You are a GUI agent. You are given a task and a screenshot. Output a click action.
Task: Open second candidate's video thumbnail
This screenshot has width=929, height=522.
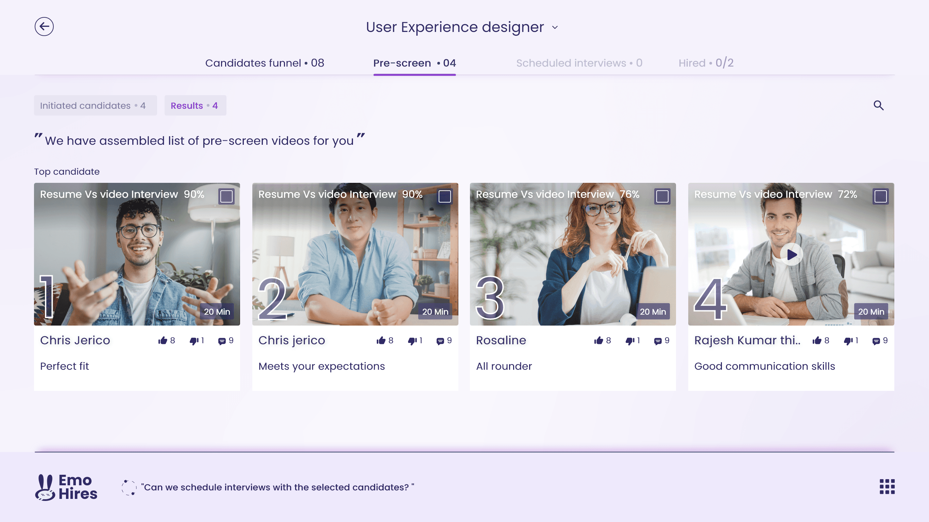355,254
